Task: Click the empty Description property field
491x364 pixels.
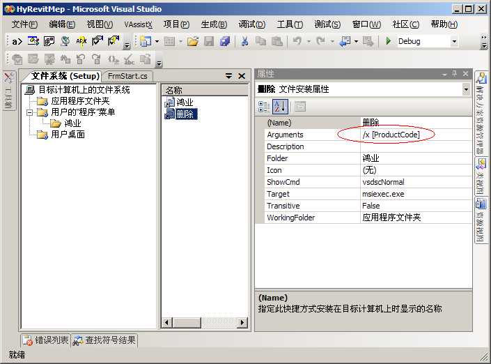Action: (416, 146)
